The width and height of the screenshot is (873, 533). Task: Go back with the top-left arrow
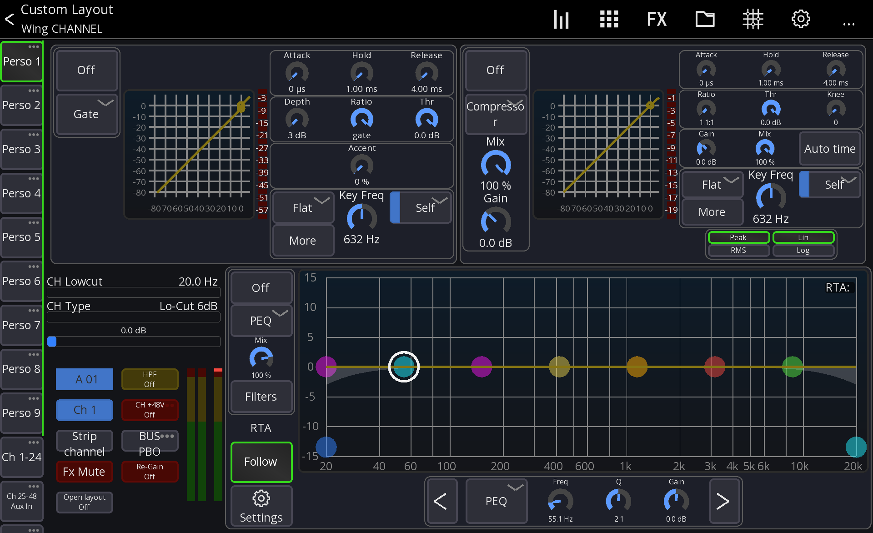pyautogui.click(x=10, y=19)
